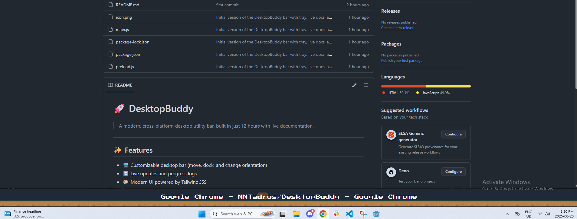Open the Godot engine taskbar icon
This screenshot has width=577, height=219.
point(376,214)
